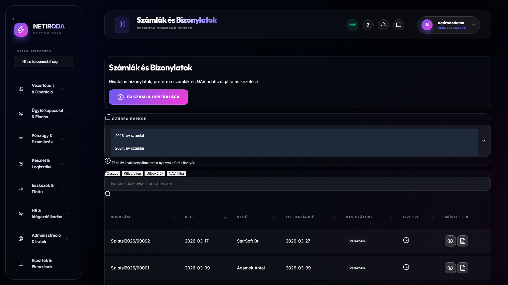Switch to Díjbekérők filter tab
This screenshot has height=285, width=508.
[x=155, y=173]
